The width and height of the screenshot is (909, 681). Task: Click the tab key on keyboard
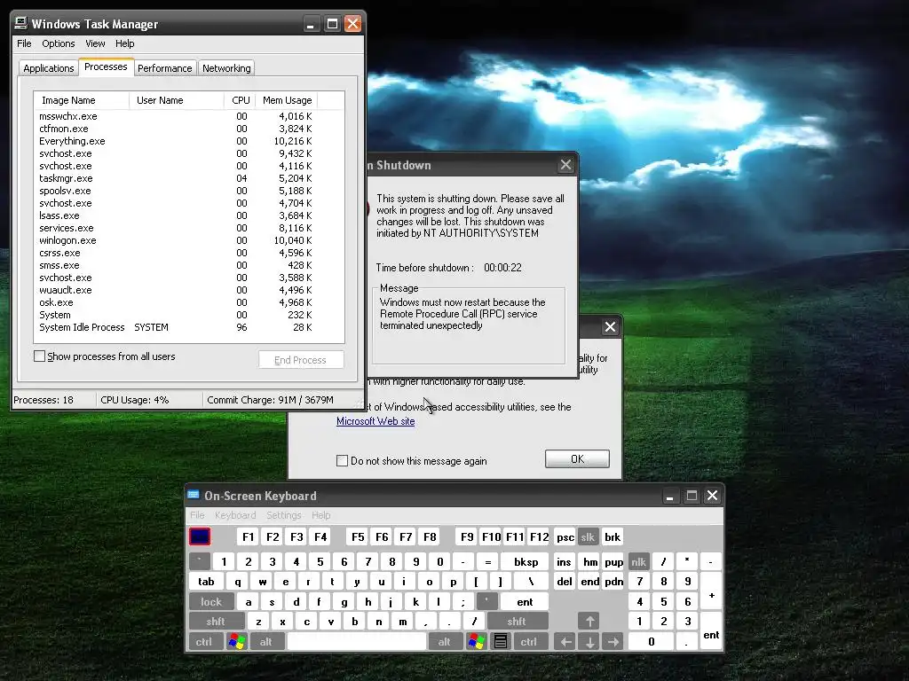(x=206, y=582)
